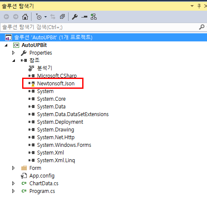Select the Form folder name

pyautogui.click(x=35, y=168)
